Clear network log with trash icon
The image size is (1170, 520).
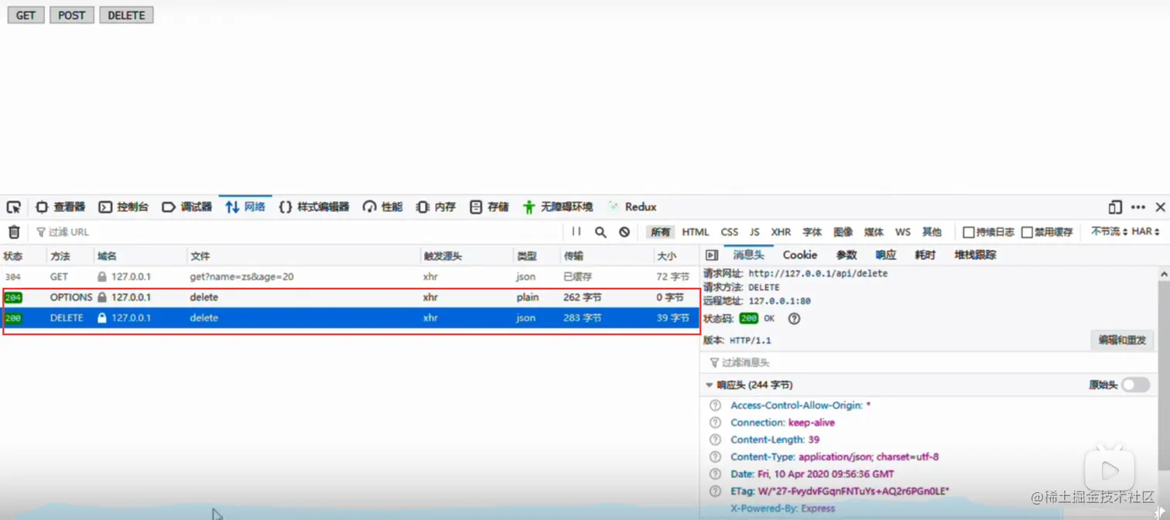click(14, 232)
